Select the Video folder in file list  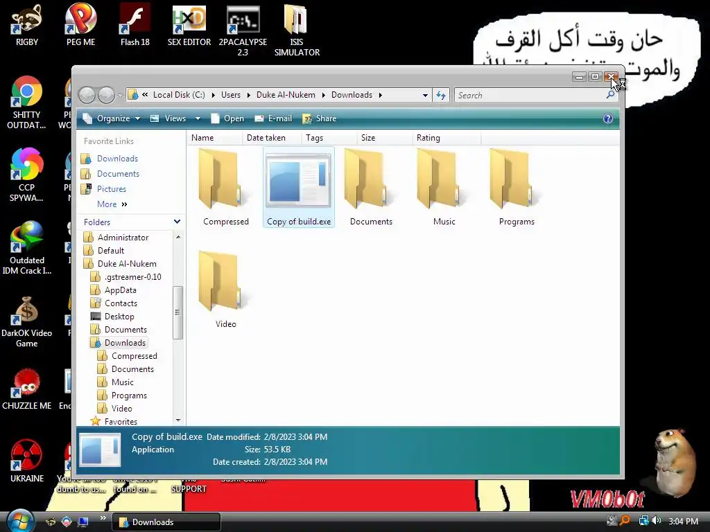[225, 290]
